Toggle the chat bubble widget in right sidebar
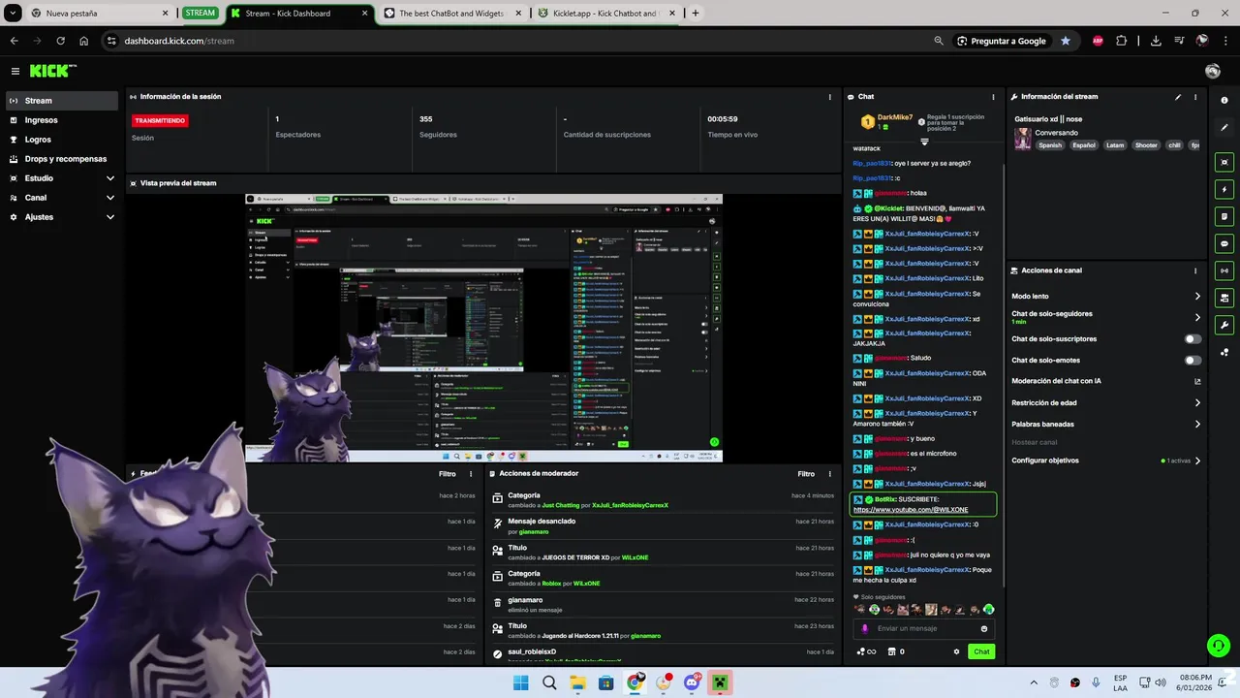 click(x=1224, y=243)
